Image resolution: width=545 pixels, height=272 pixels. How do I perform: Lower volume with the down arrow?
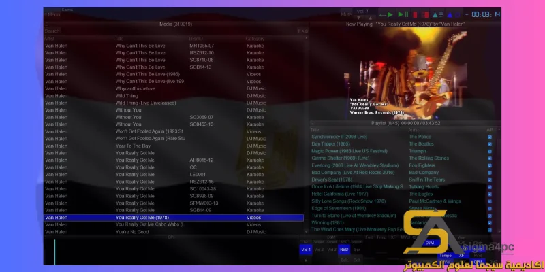pos(359,18)
